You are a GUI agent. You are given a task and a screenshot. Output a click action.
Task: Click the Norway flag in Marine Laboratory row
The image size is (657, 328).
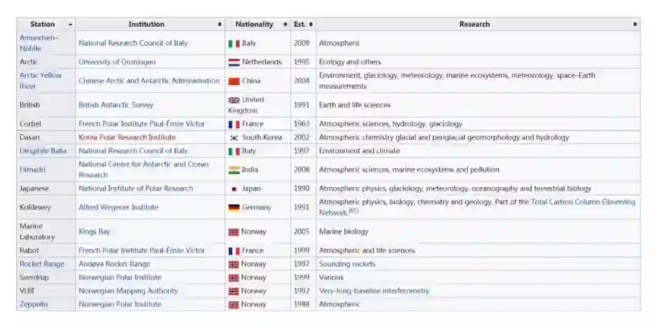click(x=234, y=232)
